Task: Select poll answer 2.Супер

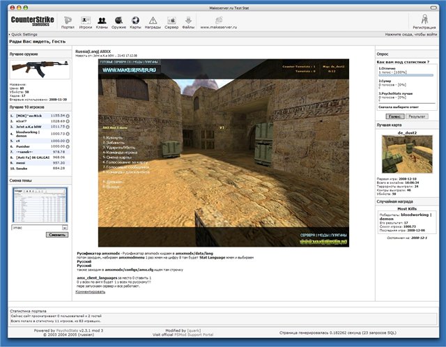Action: [x=385, y=81]
